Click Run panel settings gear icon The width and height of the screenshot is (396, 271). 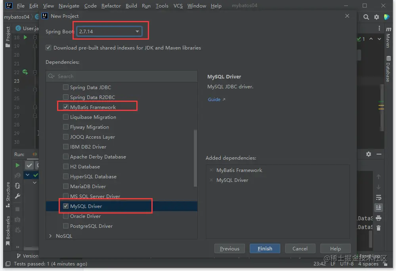pyautogui.click(x=369, y=154)
